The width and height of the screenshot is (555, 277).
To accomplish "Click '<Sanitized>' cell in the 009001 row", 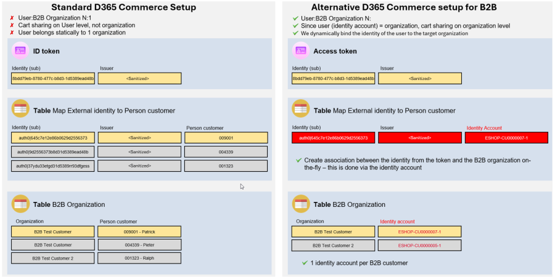I will [139, 138].
